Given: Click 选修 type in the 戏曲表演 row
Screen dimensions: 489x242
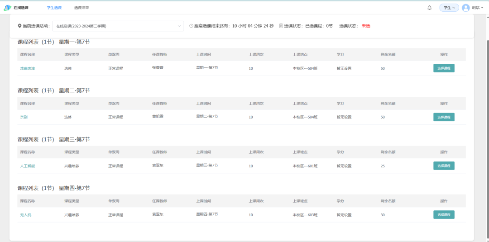Looking at the screenshot, I should click(x=68, y=68).
